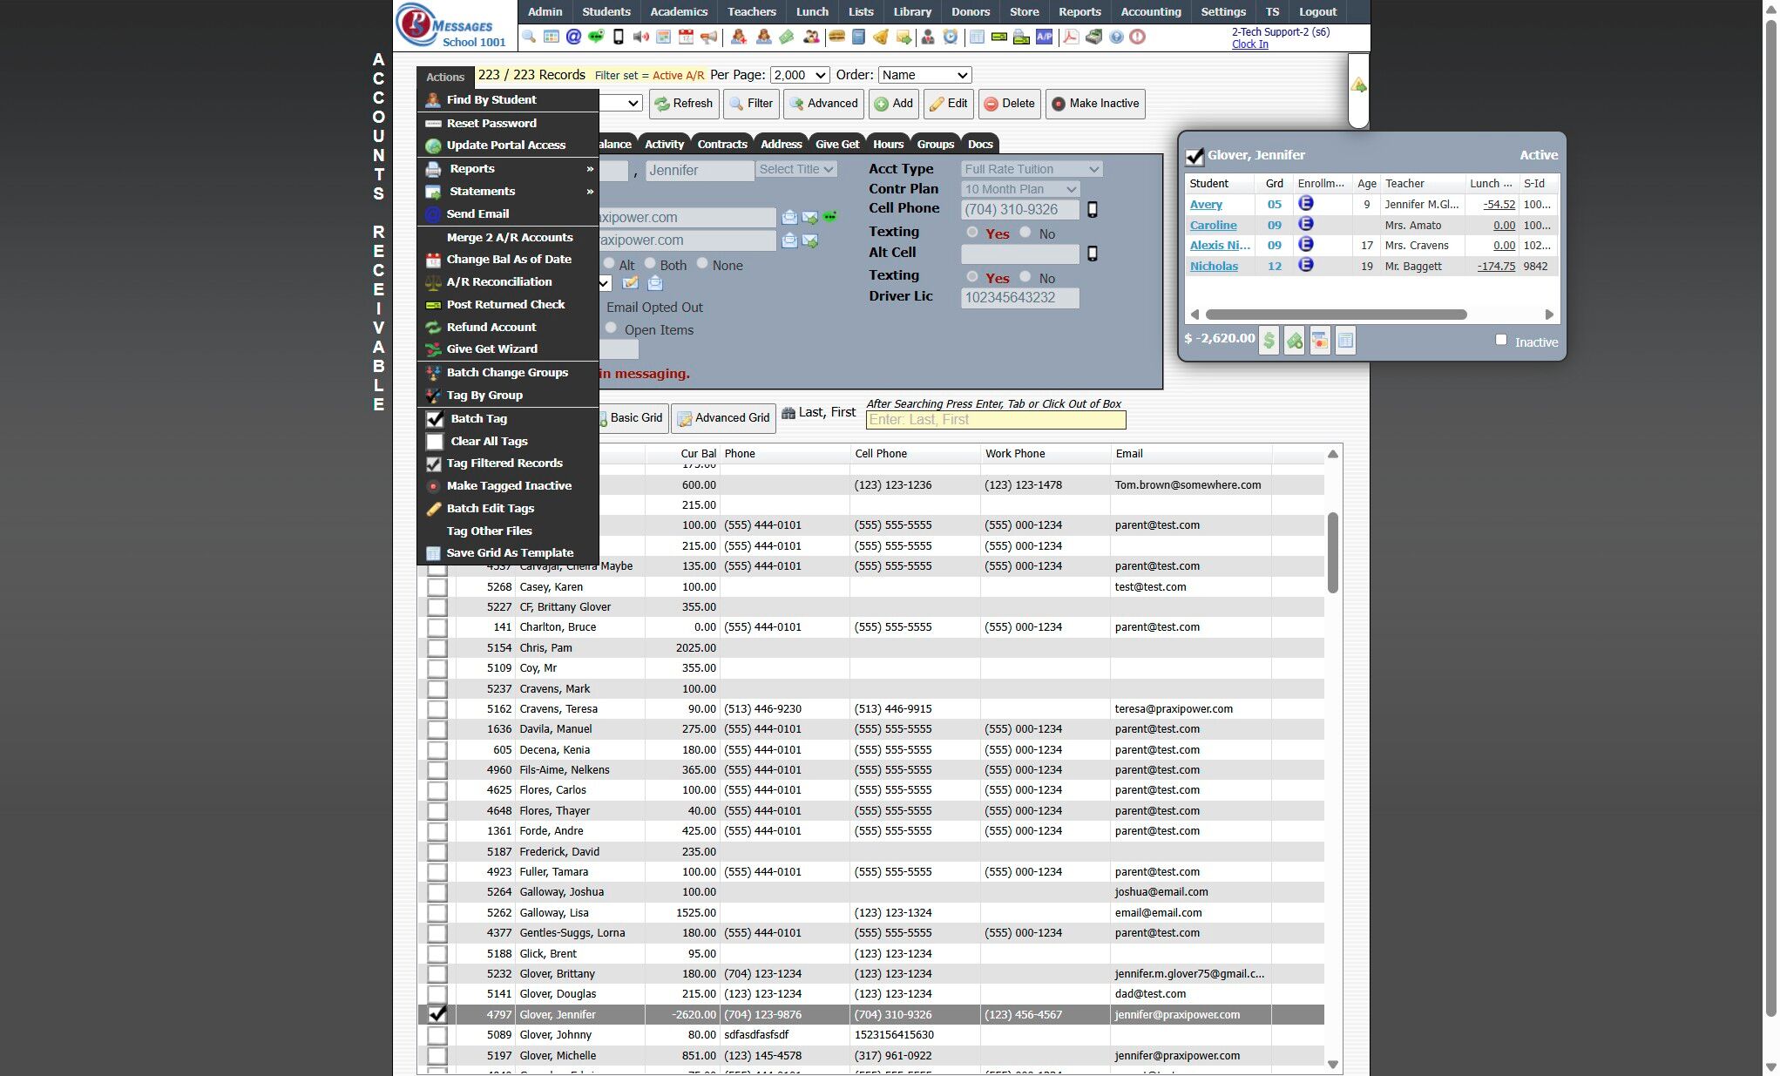This screenshot has height=1076, width=1780.
Task: Open the Per Page dropdown
Action: [799, 76]
